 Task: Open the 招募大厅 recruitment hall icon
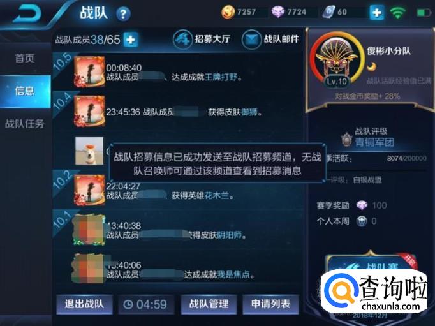coord(182,40)
